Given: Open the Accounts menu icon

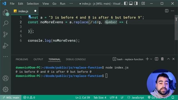Looking at the screenshot, I should (6, 78).
